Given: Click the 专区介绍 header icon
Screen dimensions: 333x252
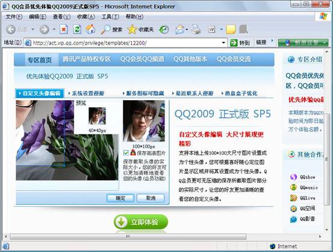Looking at the screenshot, I should [x=291, y=59].
